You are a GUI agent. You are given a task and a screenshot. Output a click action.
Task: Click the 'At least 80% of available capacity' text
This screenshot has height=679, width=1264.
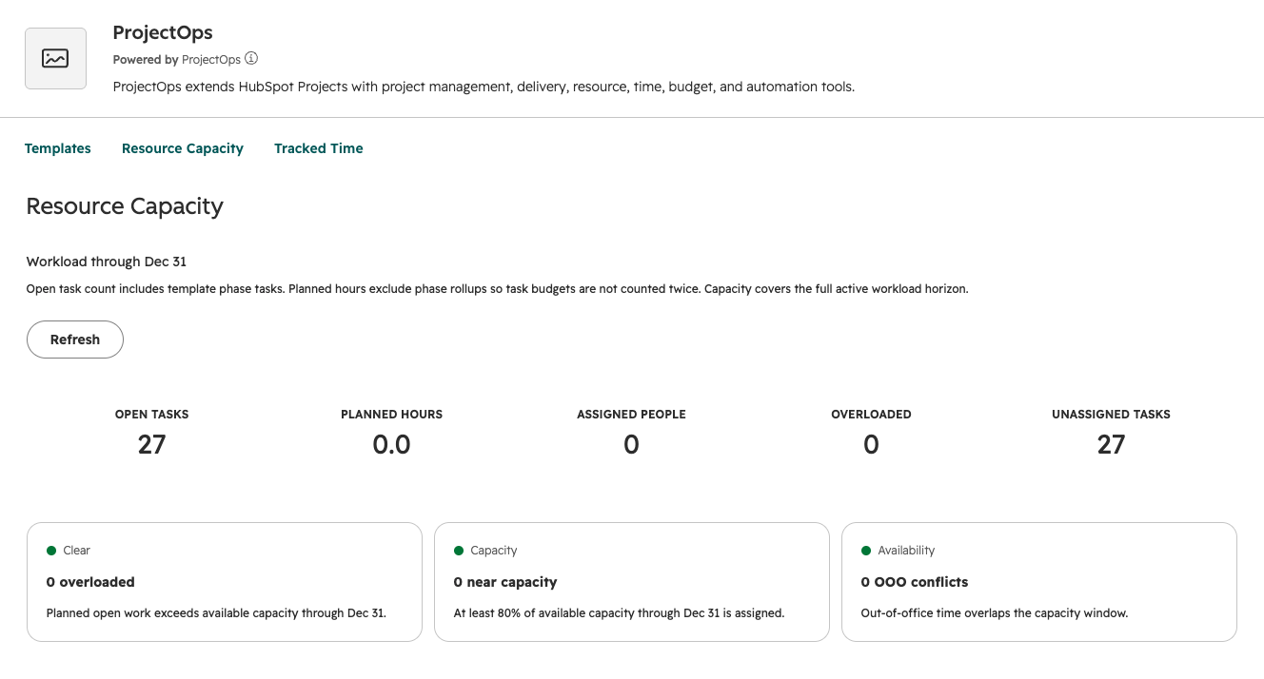tap(619, 613)
